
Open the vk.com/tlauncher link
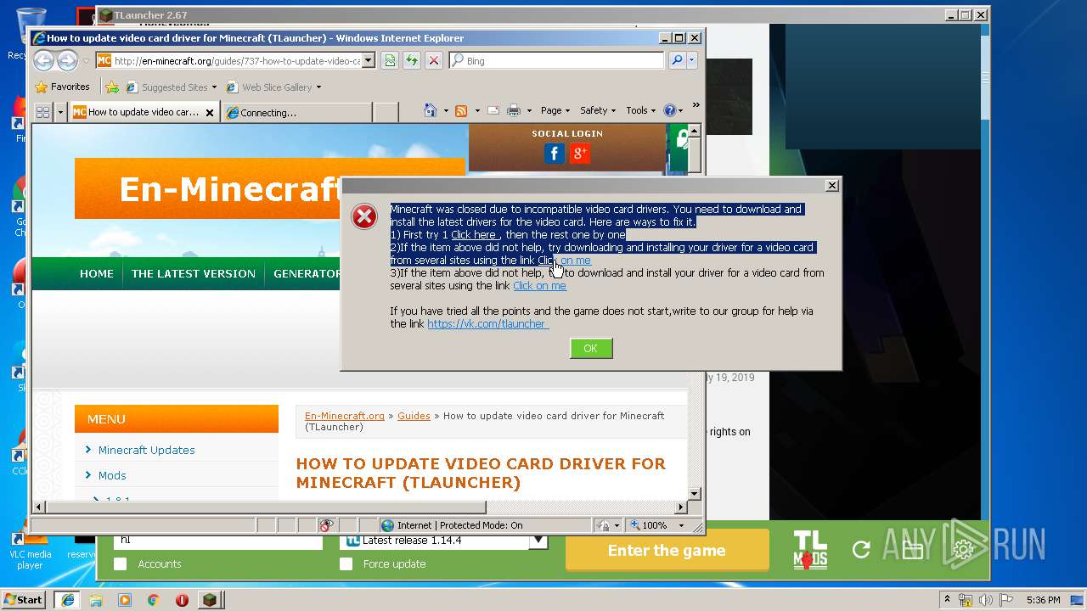point(487,323)
